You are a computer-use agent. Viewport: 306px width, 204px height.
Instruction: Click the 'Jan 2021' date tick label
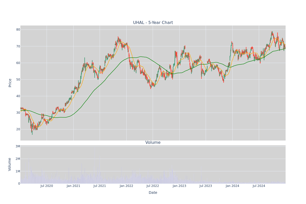pyautogui.click(x=73, y=186)
